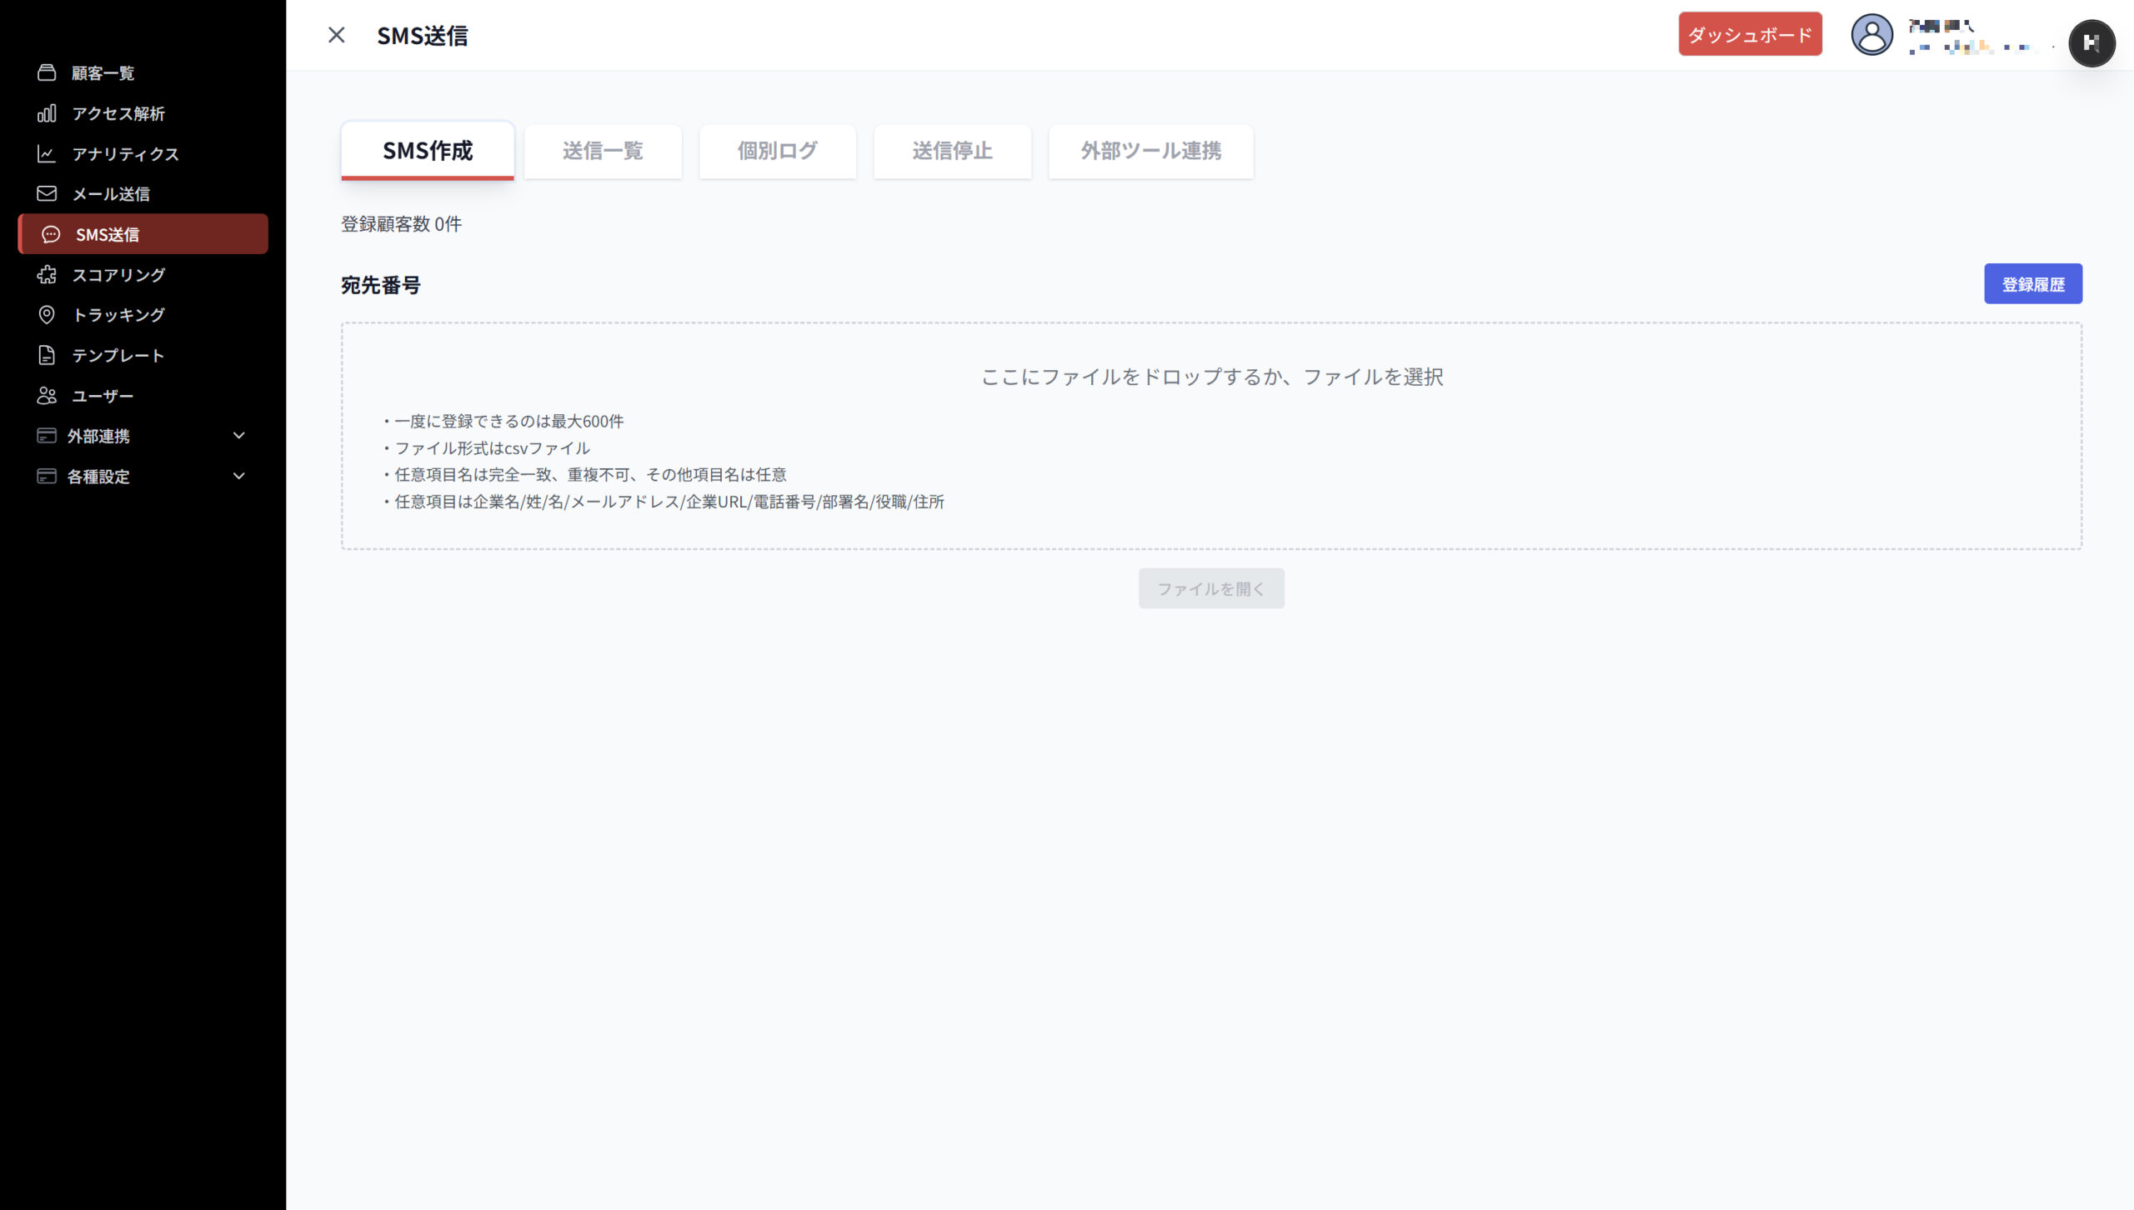Open the 送信停止 tab
Viewport: 2134px width, 1210px height.
952,151
